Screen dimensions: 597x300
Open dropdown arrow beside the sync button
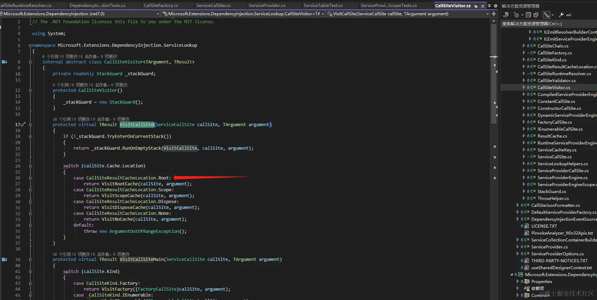click(x=553, y=15)
